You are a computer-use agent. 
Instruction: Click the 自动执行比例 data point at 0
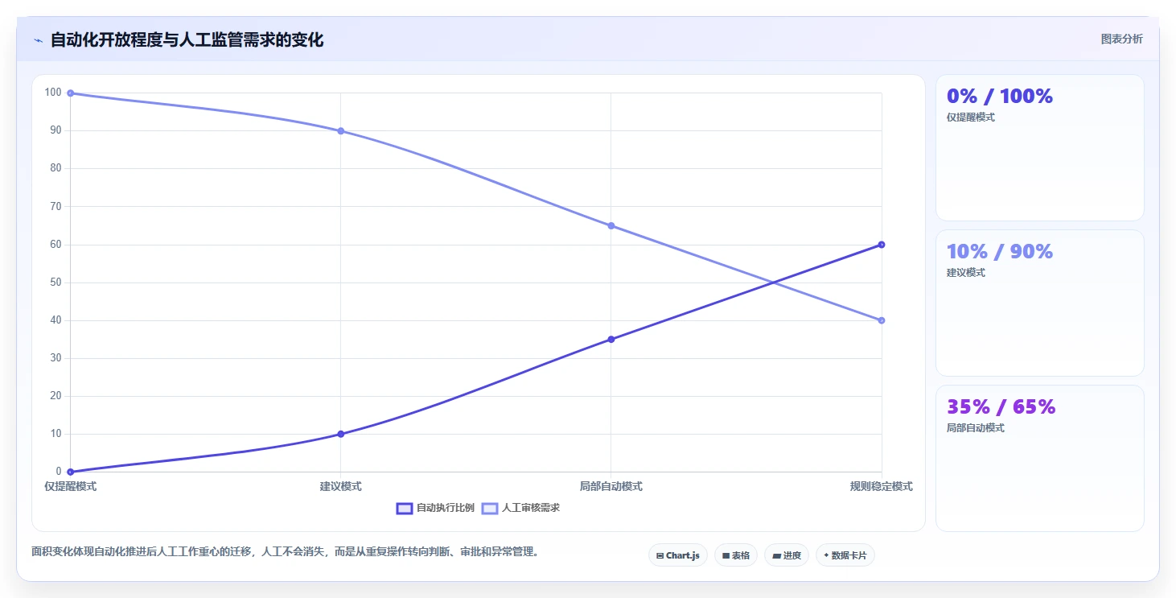[70, 472]
